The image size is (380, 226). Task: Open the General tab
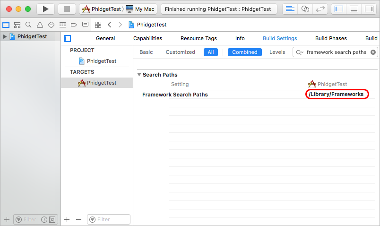coord(105,38)
